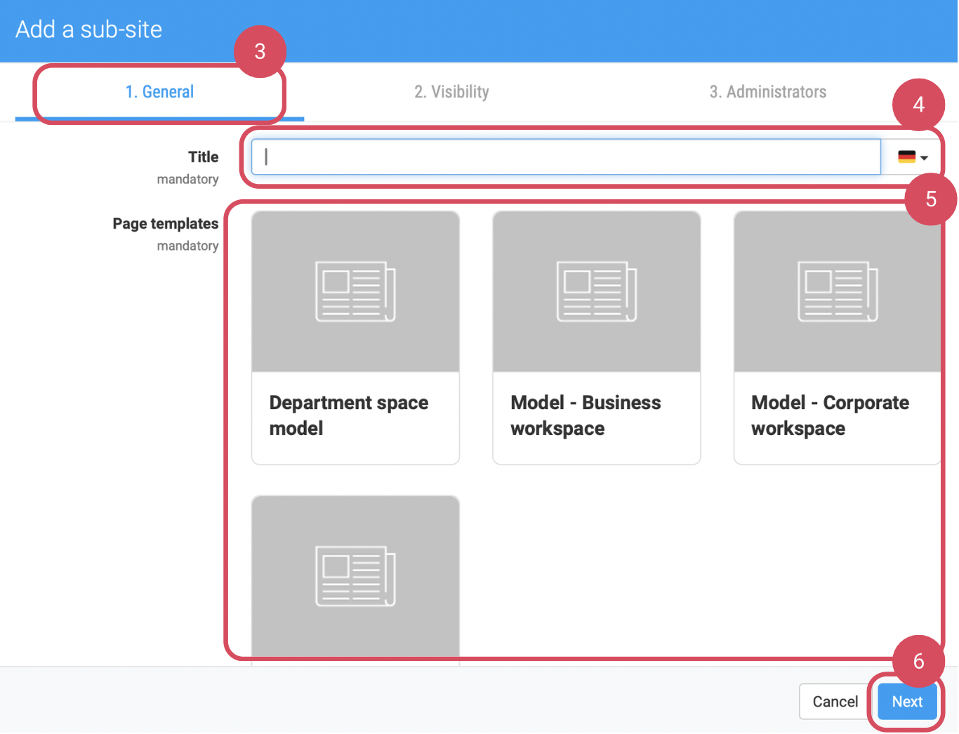Expand the language dropdown caret beside Title
This screenshot has width=959, height=734.
pos(925,158)
